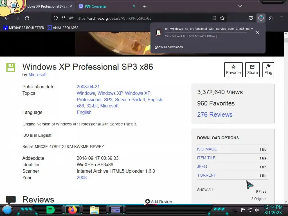Open the network tray icon
This screenshot has width=288, height=216.
click(250, 210)
